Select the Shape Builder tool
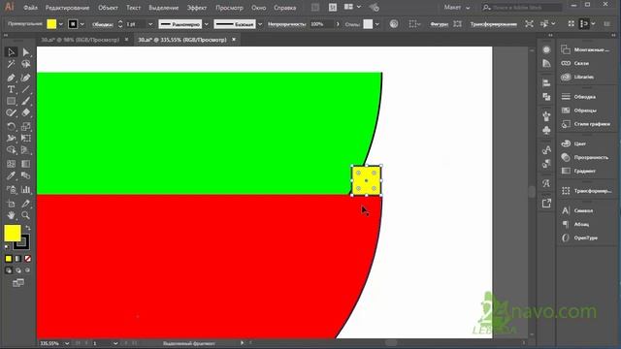The width and height of the screenshot is (621, 349). point(11,150)
